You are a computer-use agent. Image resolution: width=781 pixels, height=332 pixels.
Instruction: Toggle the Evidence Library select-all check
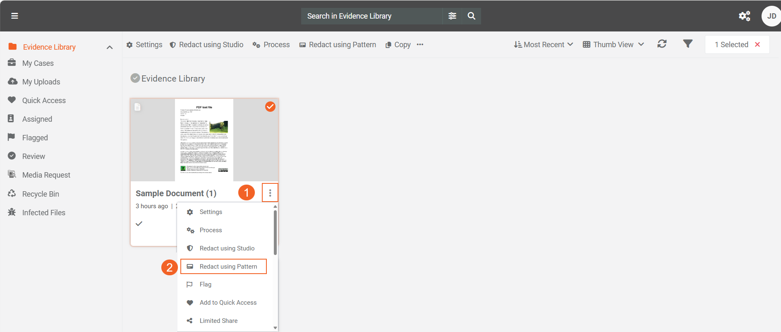135,78
